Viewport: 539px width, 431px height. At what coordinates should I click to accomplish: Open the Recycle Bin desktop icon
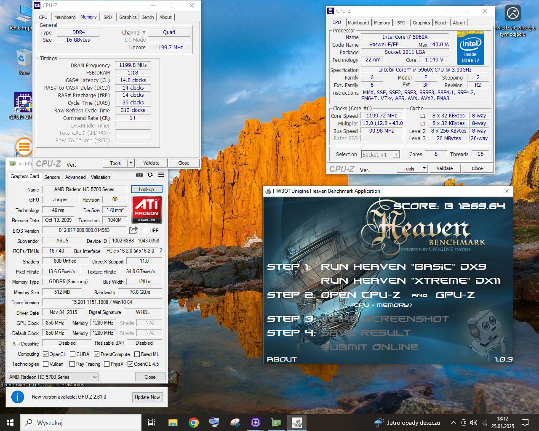(x=24, y=62)
